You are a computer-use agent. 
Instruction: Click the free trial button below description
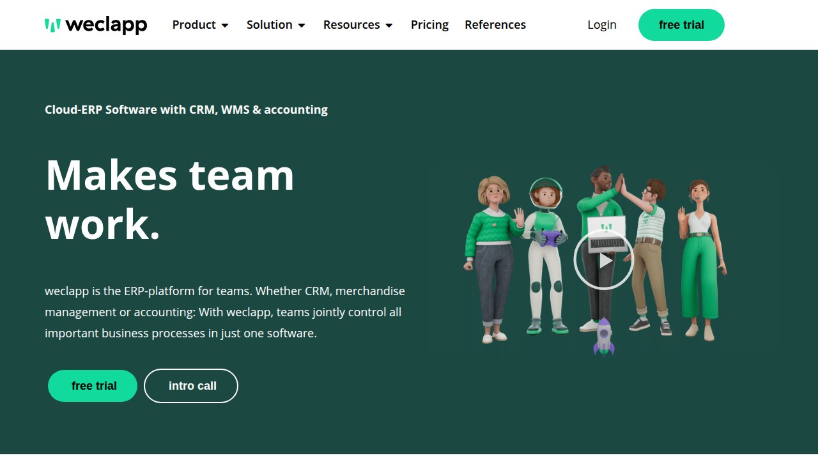tap(93, 386)
